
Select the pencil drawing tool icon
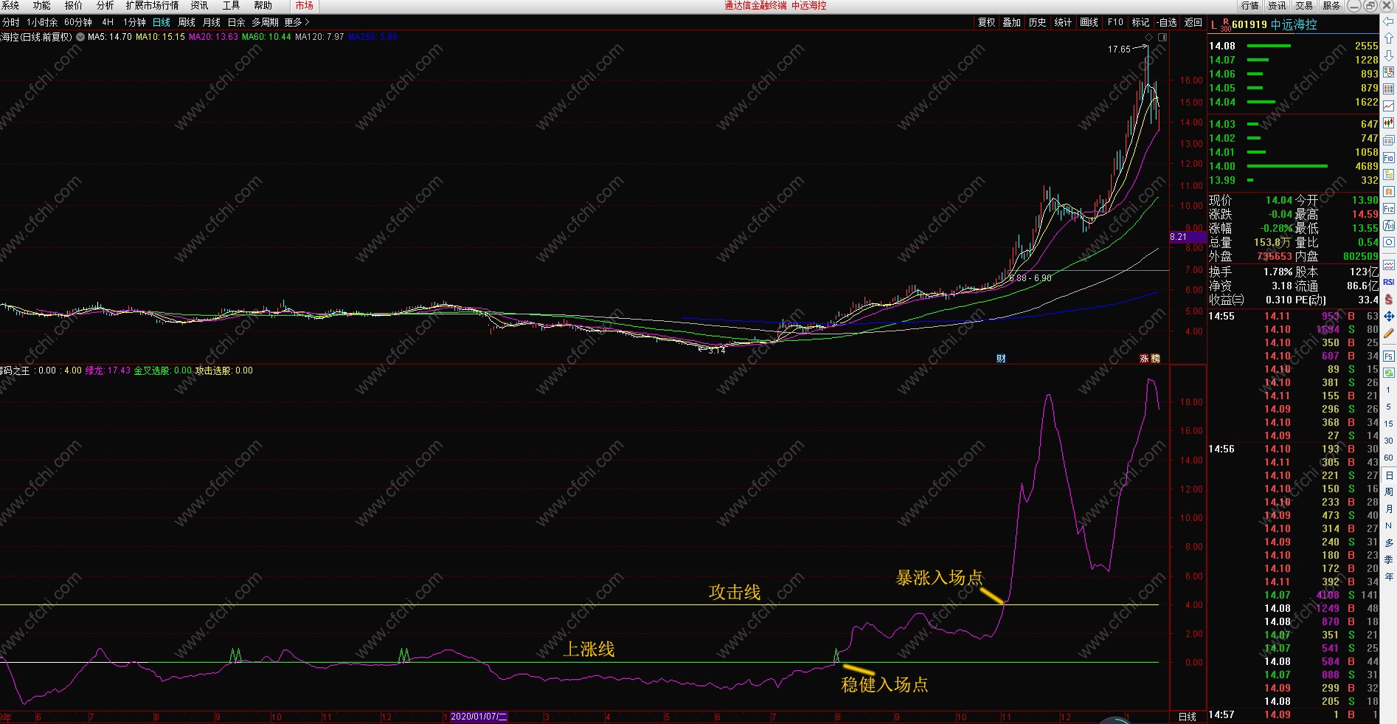pyautogui.click(x=1388, y=334)
